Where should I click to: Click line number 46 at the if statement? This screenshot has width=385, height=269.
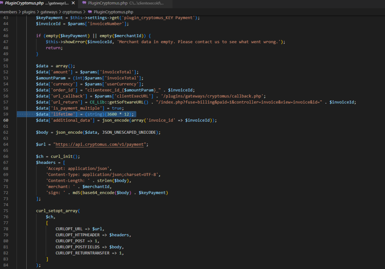click(6, 36)
